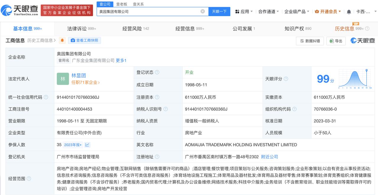The width and height of the screenshot is (378, 195).
Task: Open the 开通会员 membership dropdown
Action: tap(328, 12)
